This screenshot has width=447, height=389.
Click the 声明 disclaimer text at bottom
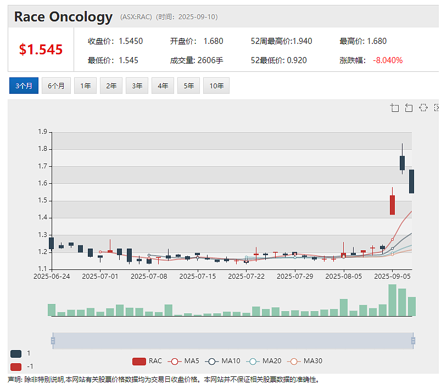click(163, 380)
